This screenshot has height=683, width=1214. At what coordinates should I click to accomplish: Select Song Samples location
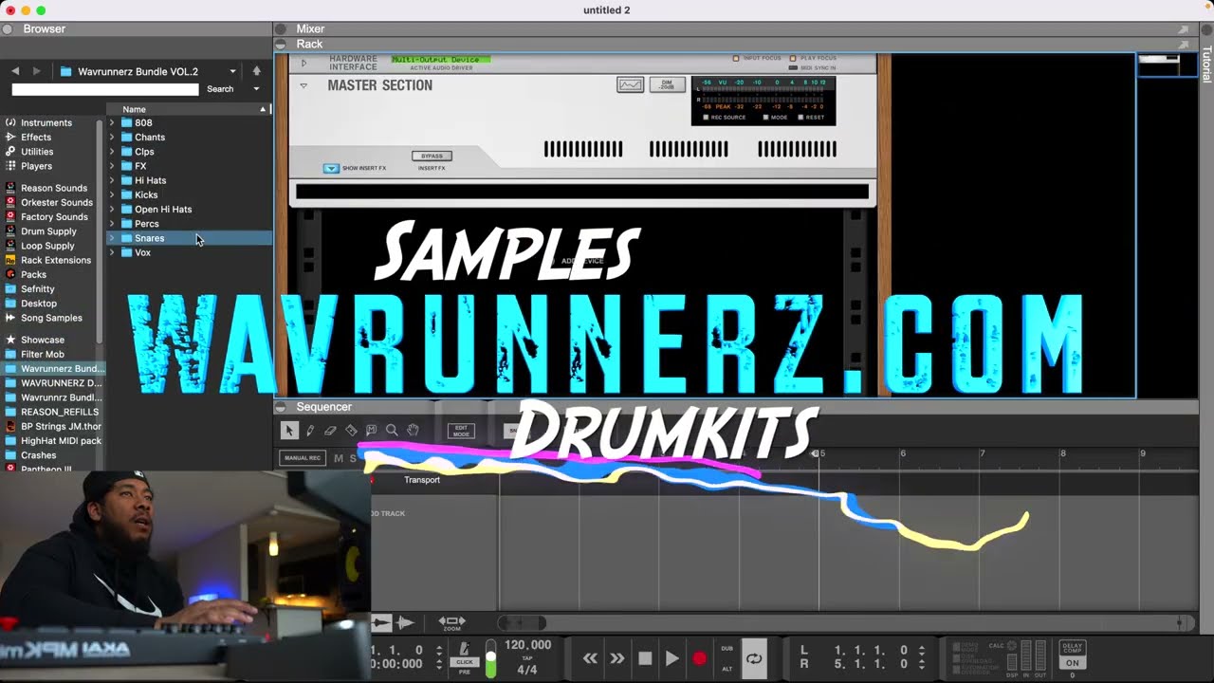click(51, 318)
